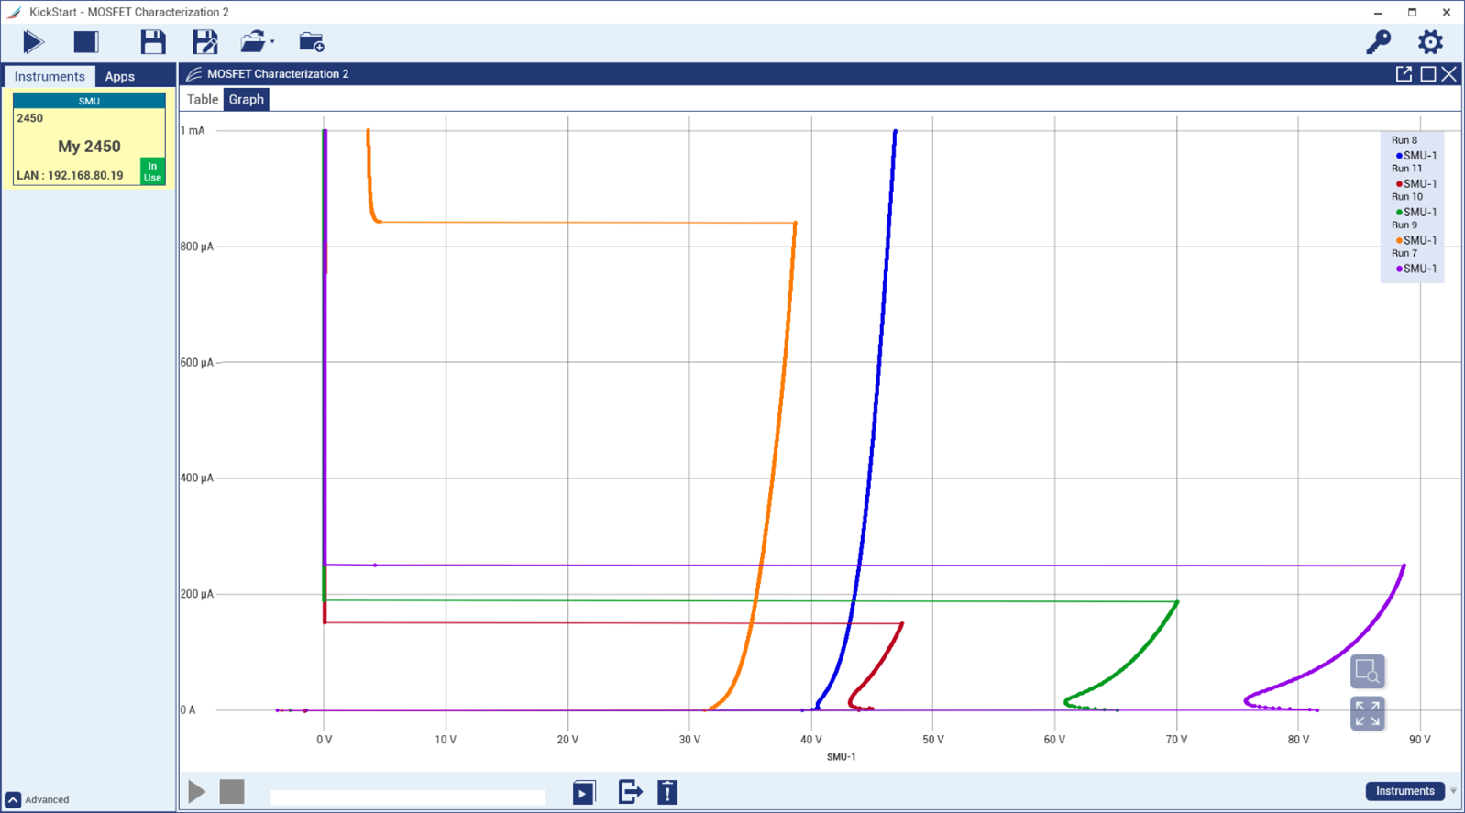Click the graph zoom-region magnifier icon
The width and height of the screenshot is (1465, 813).
[1367, 672]
